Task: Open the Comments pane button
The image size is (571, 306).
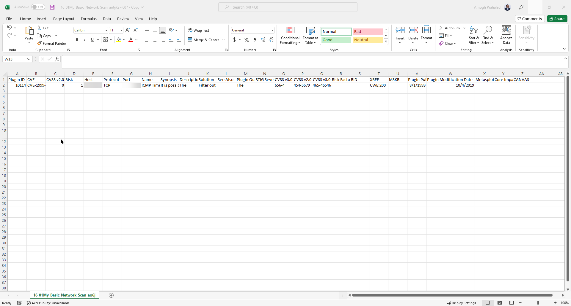Action: tap(530, 19)
